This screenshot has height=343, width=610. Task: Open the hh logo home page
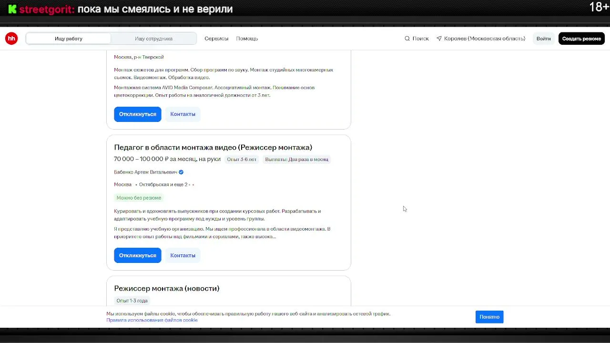click(11, 39)
